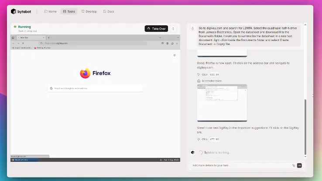Open the three-dot task options menu
This screenshot has width=322, height=181.
pos(173,29)
